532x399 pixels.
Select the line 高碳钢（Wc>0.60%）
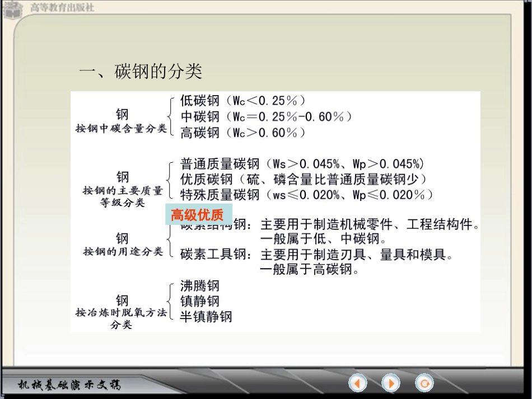[243, 133]
